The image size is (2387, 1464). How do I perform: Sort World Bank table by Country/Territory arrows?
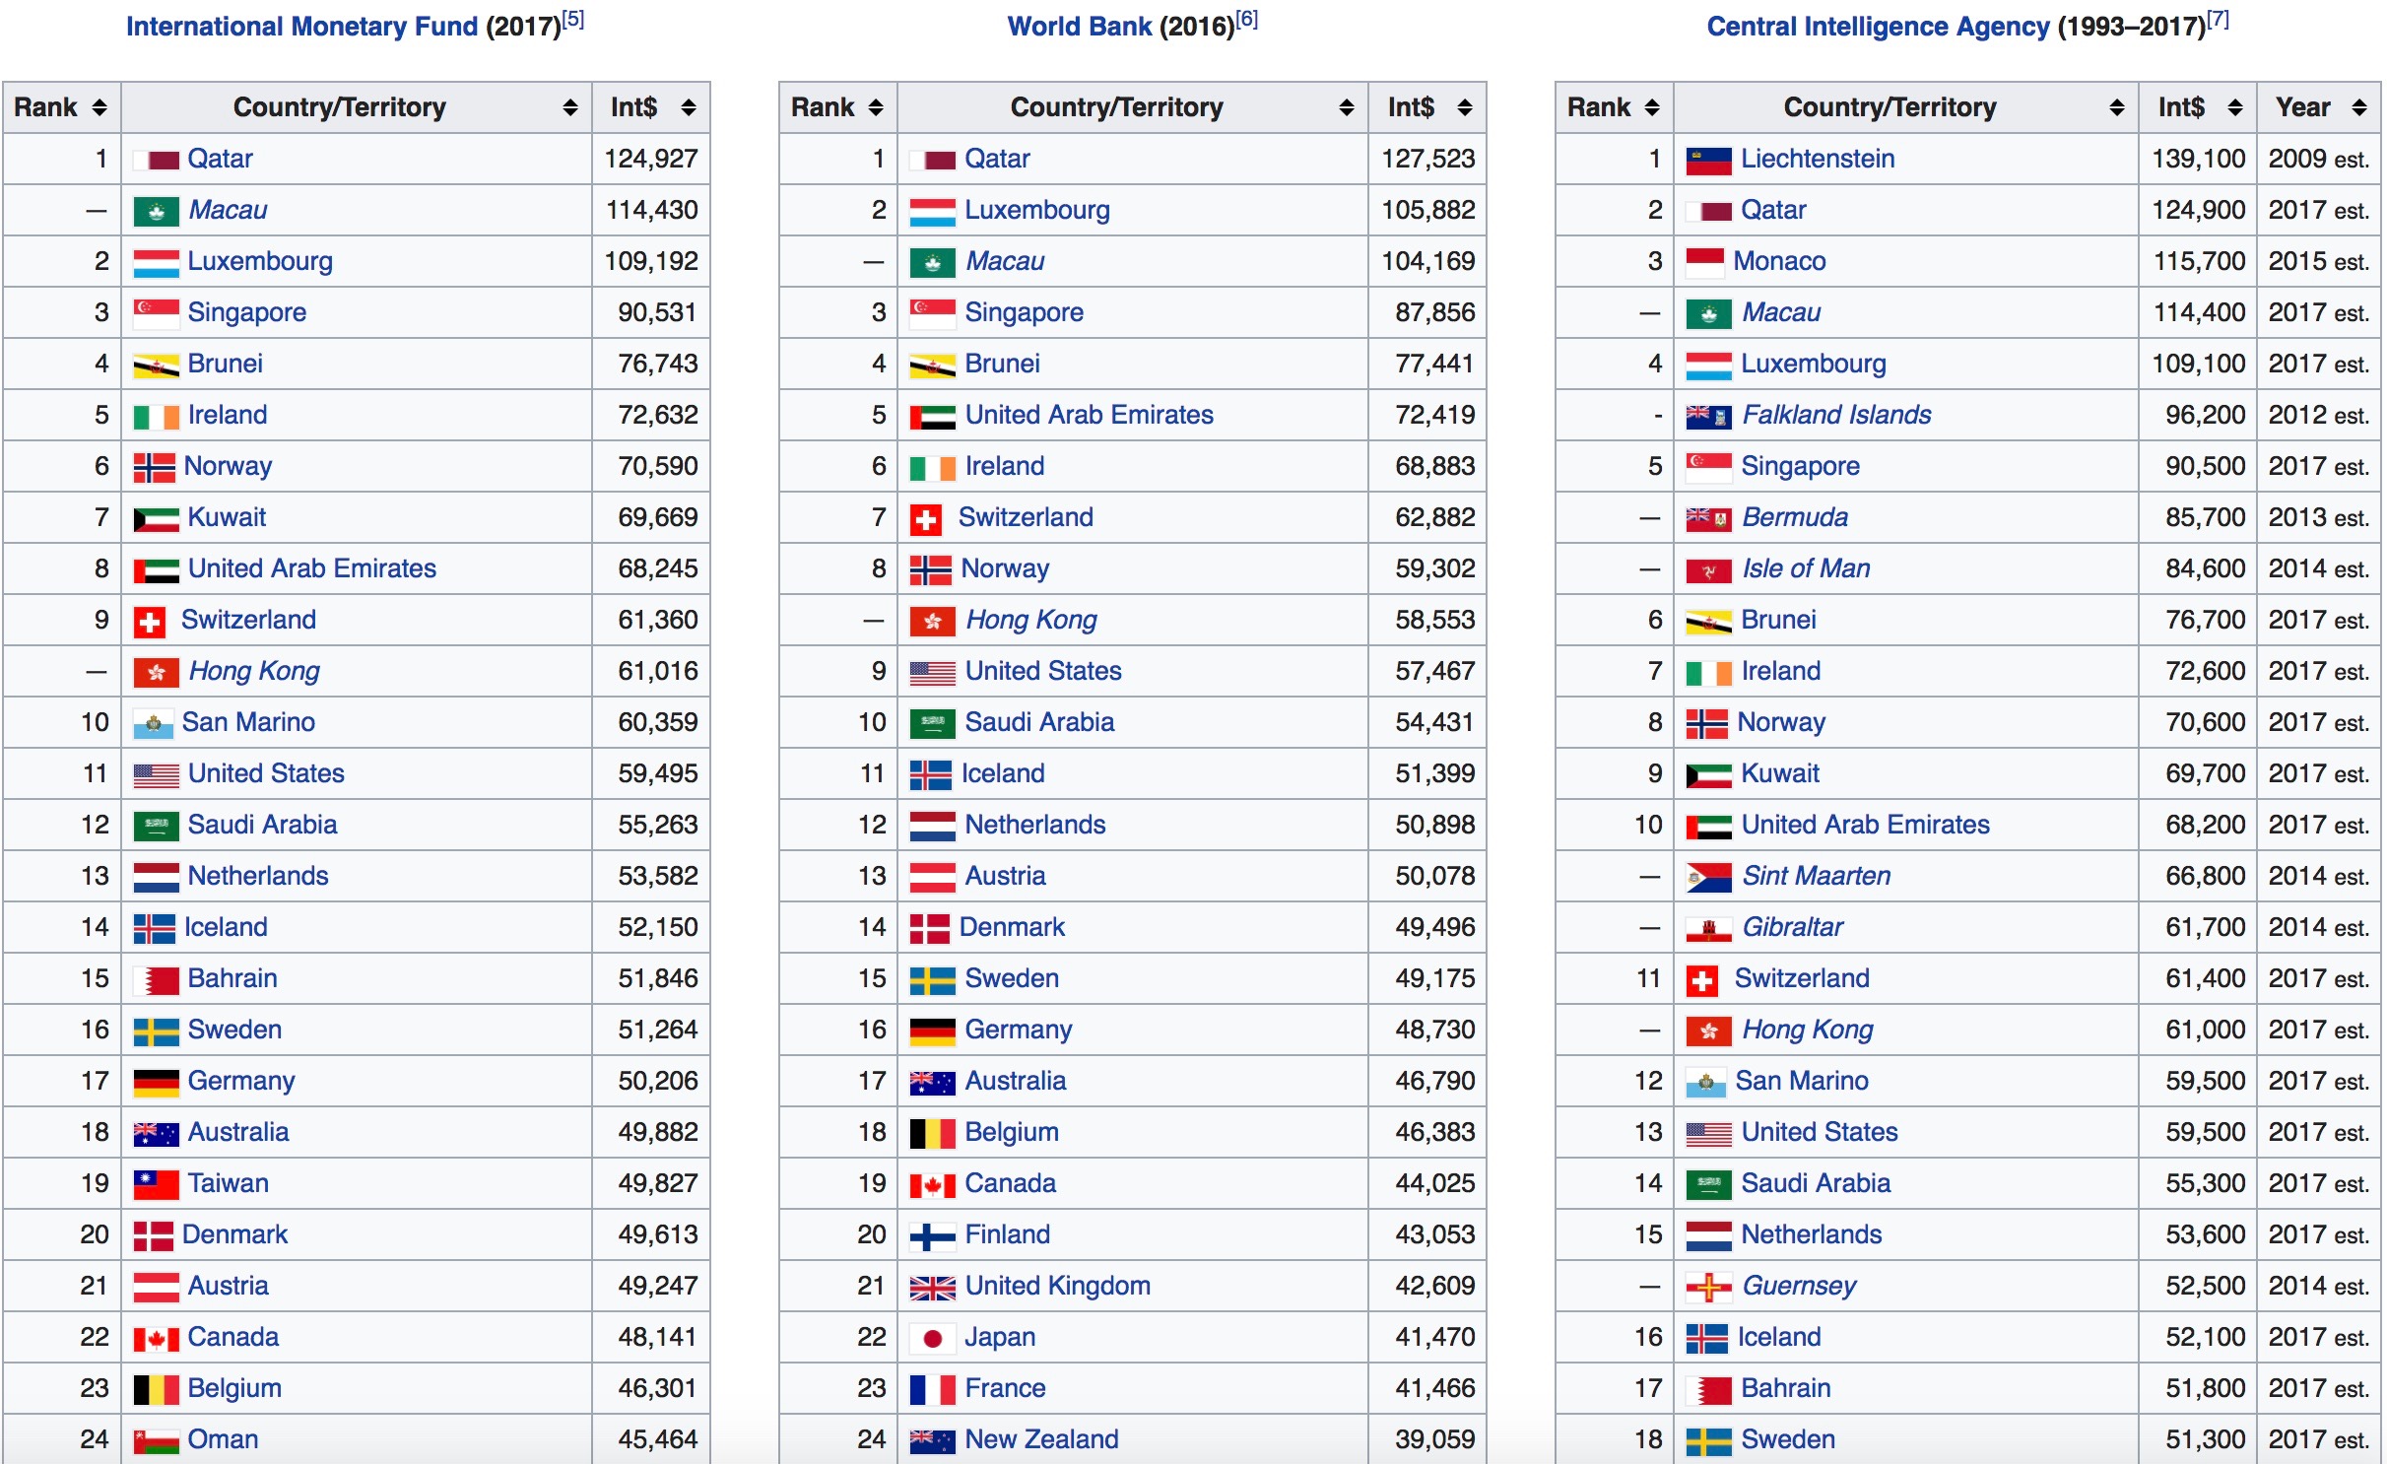point(1347,107)
